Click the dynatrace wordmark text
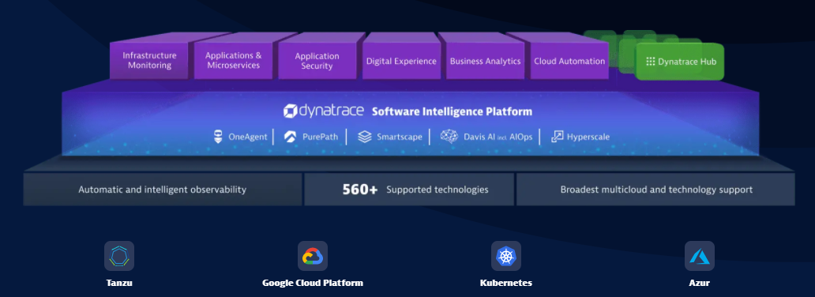This screenshot has width=815, height=297. click(x=332, y=111)
